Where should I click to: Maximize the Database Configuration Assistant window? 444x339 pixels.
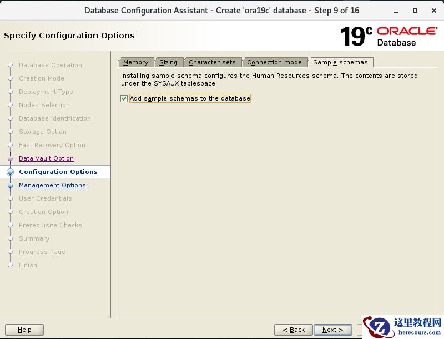(x=415, y=11)
